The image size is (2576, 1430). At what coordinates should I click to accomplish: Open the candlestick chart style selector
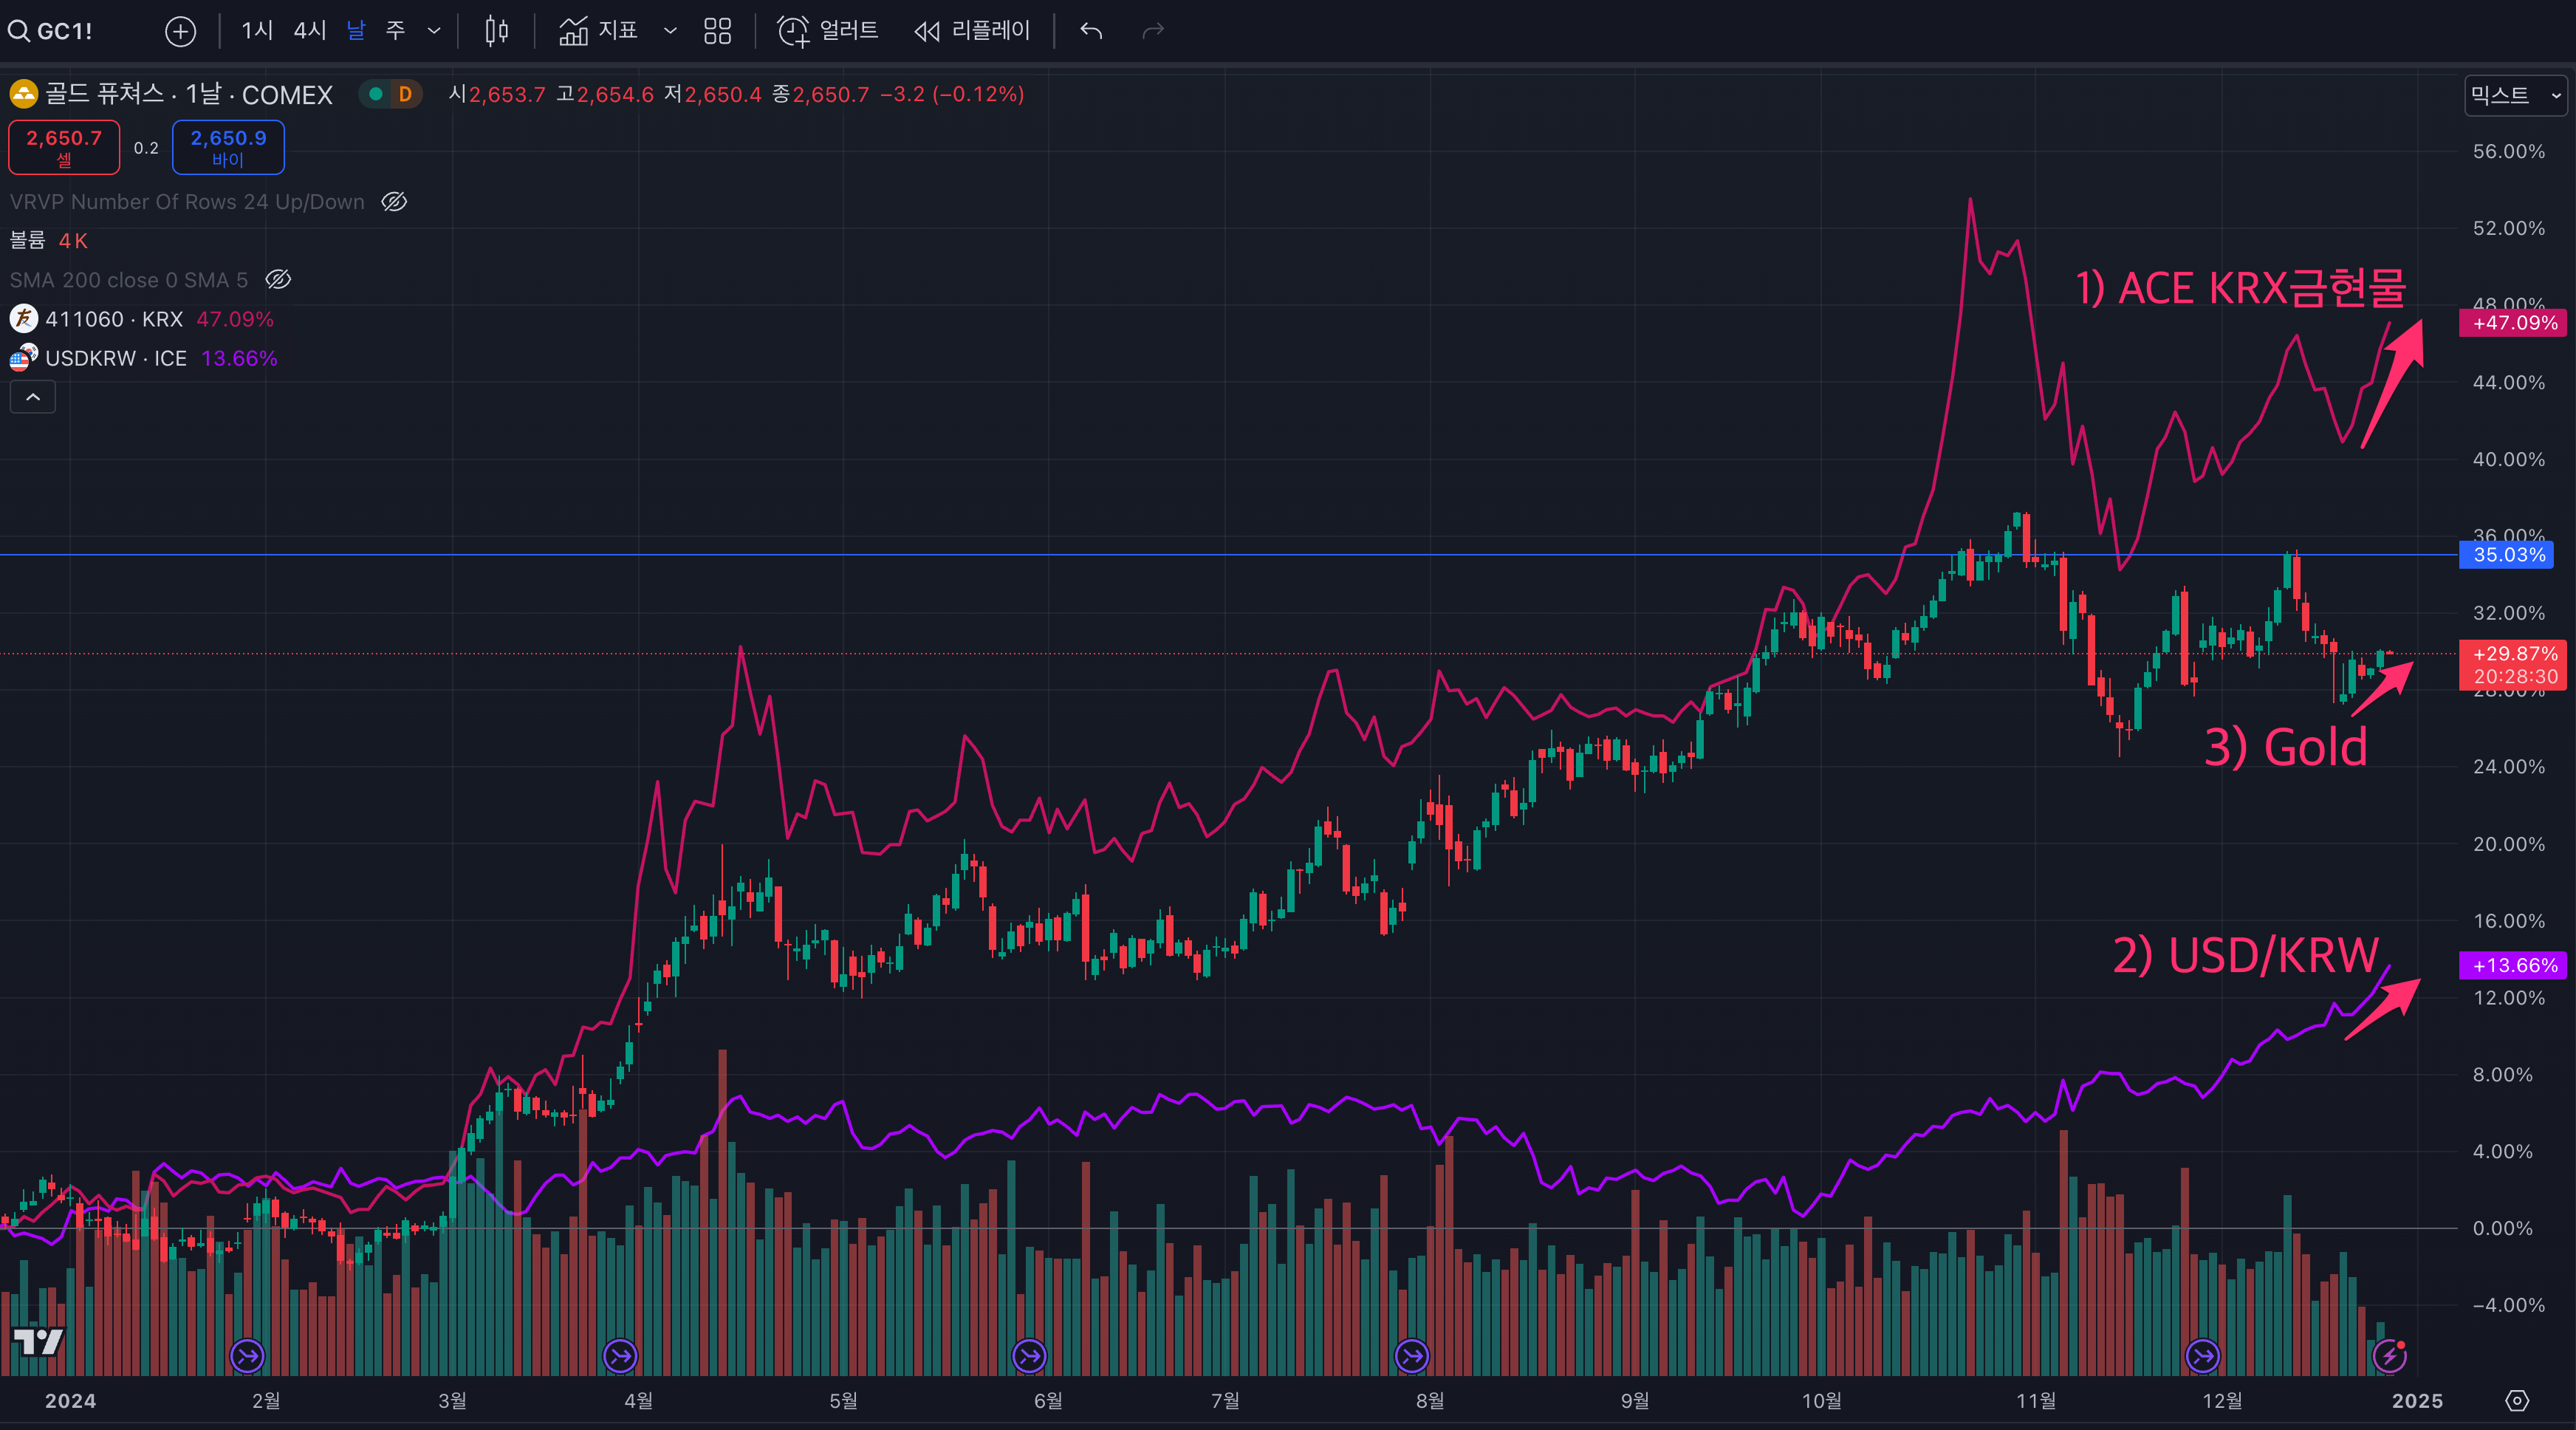click(x=496, y=31)
